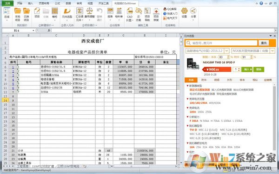Select the 400/630A frame range option
Screen dimensions: 279x174
[214, 103]
